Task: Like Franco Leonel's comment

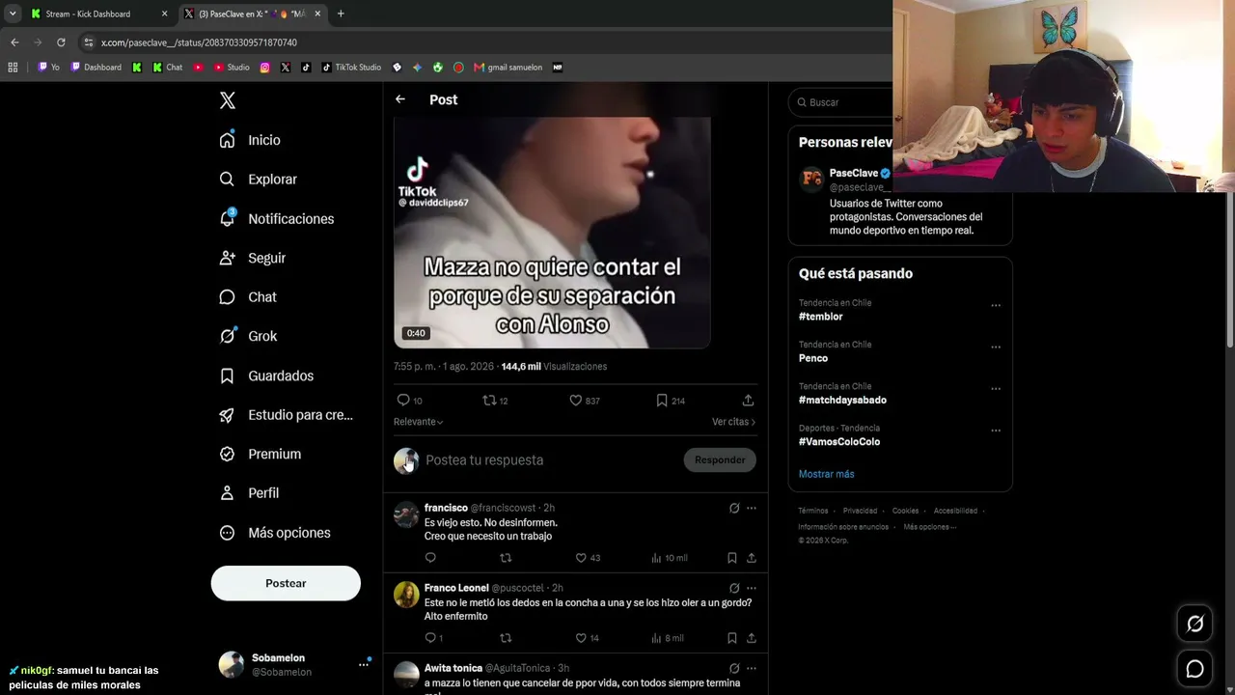Action: click(581, 638)
